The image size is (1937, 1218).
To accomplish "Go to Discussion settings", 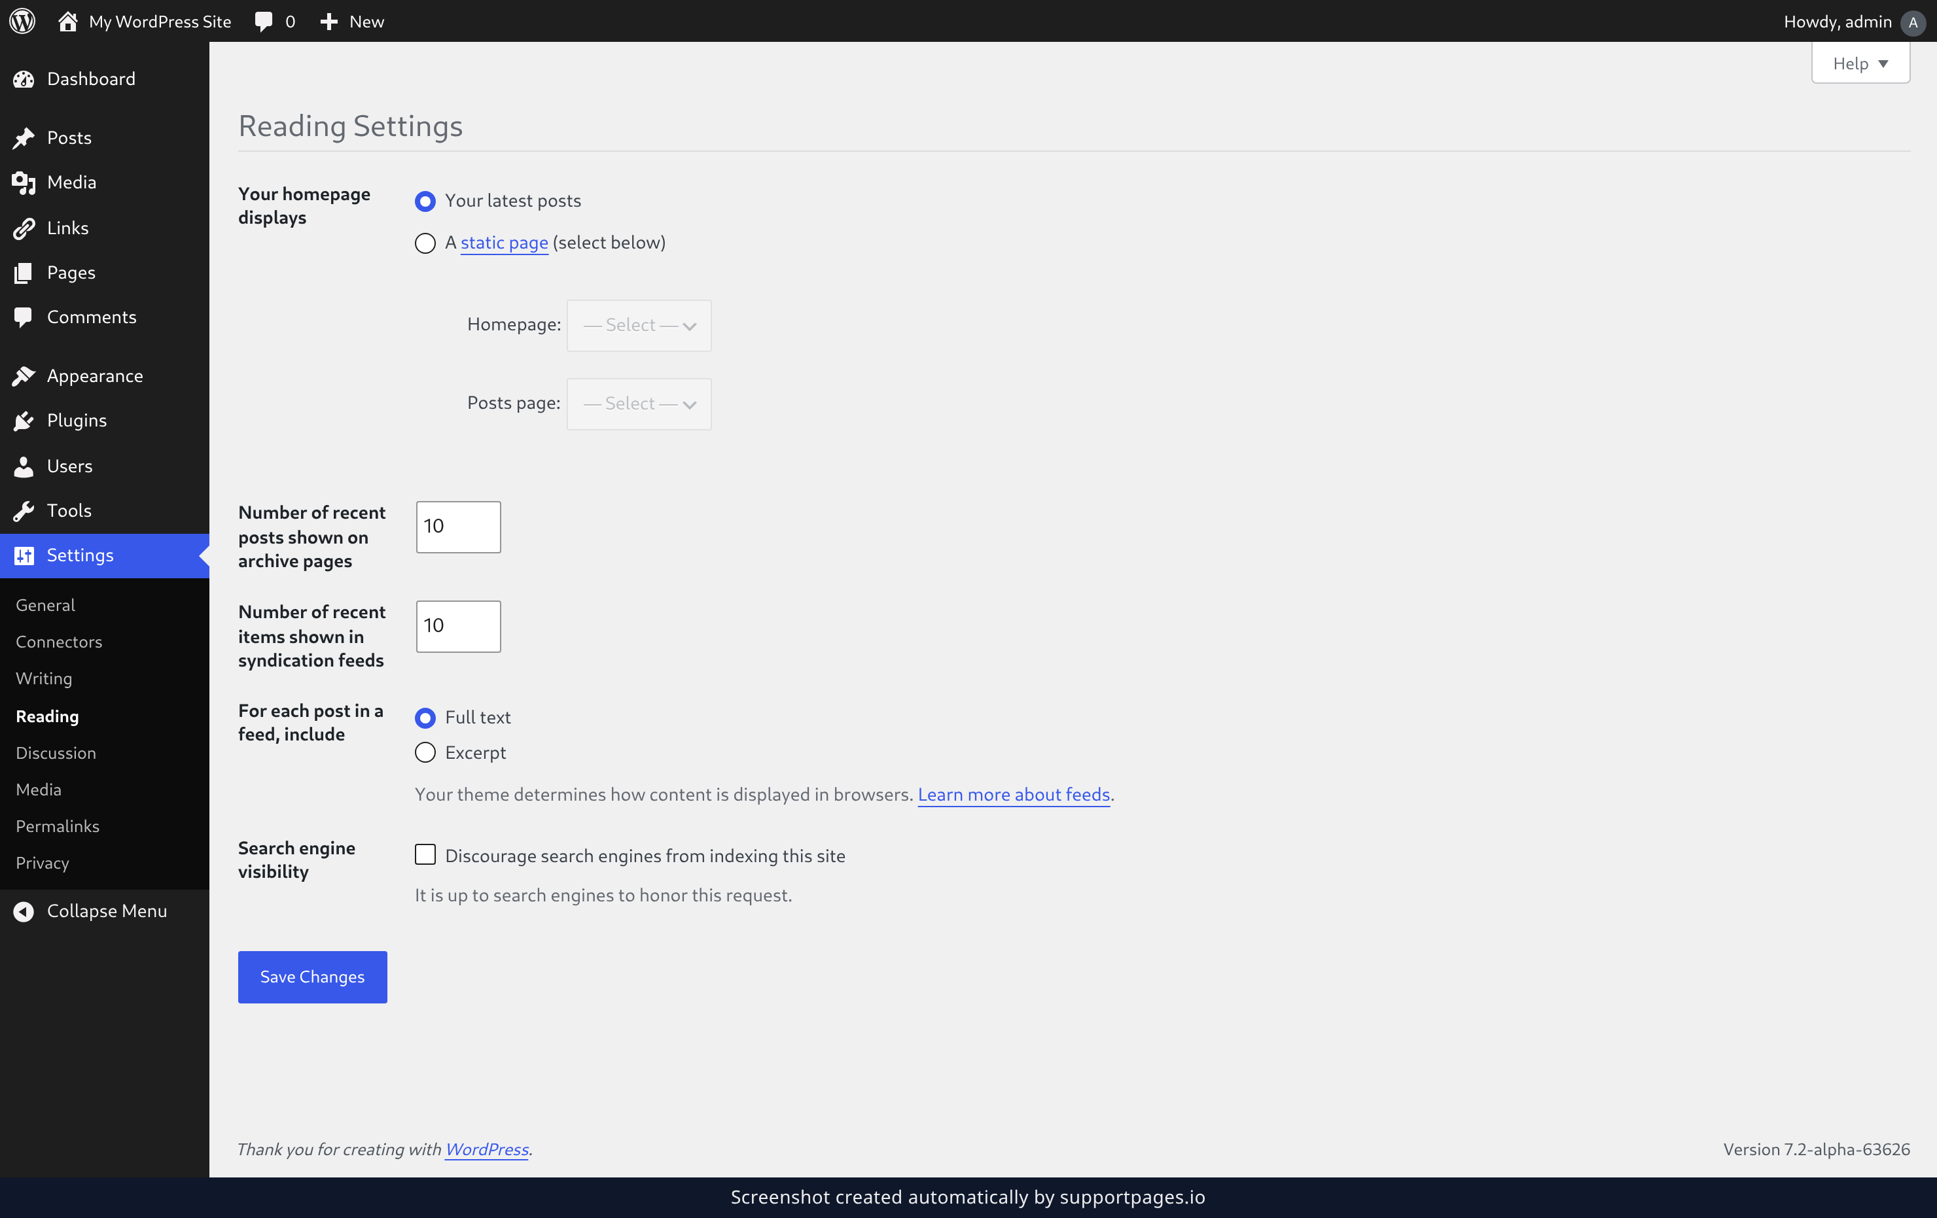I will click(56, 752).
